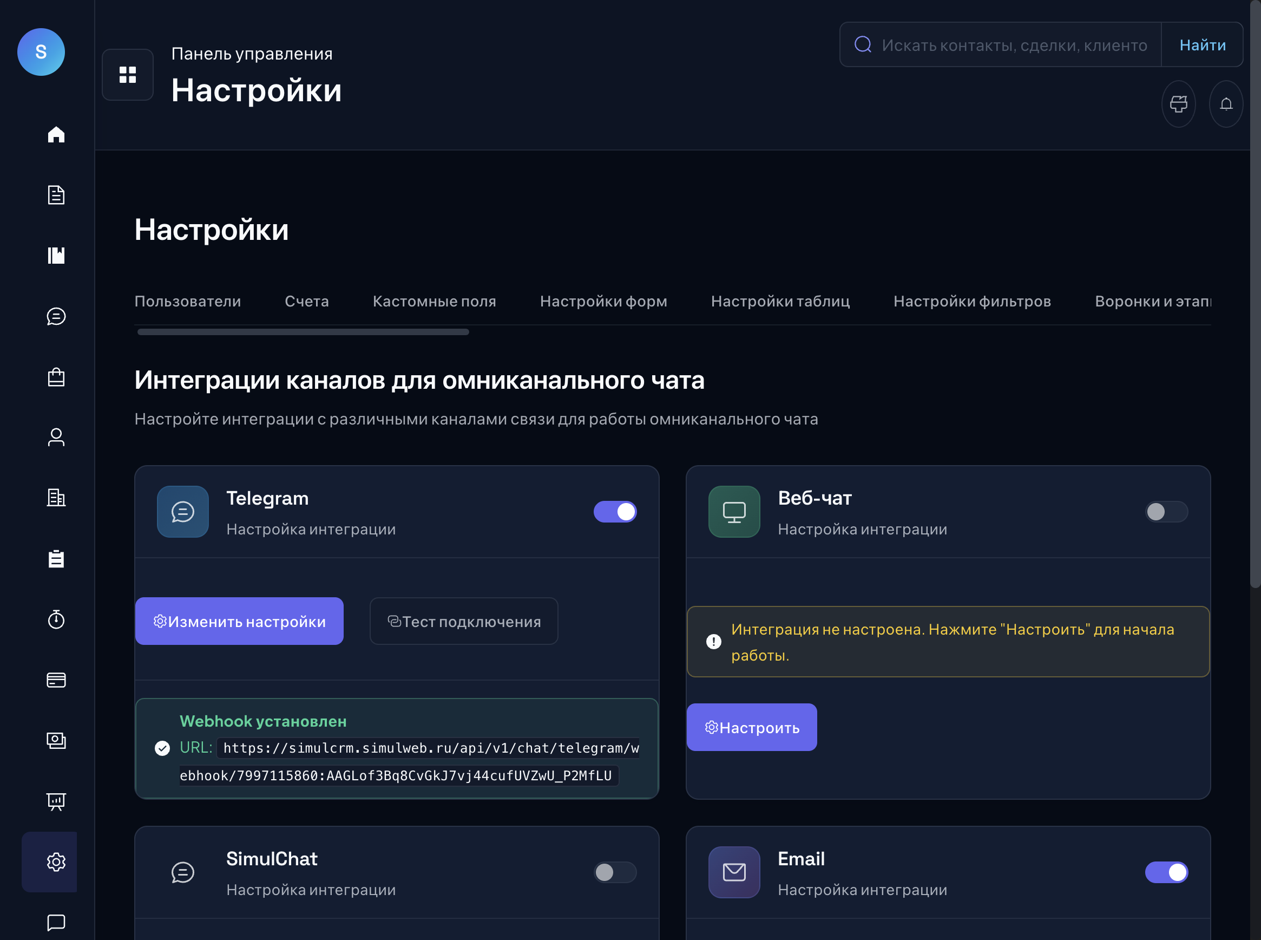This screenshot has height=940, width=1261.
Task: Open the tasks clipboard sidebar icon
Action: [x=56, y=559]
